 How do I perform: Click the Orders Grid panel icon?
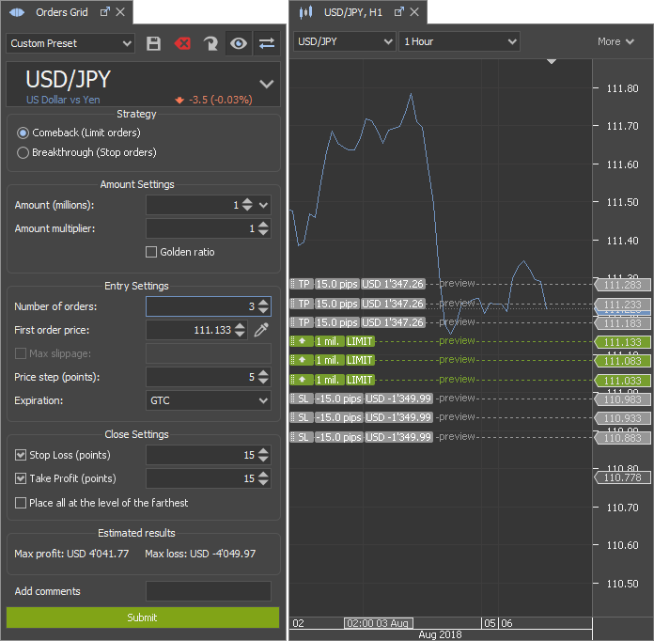[18, 12]
